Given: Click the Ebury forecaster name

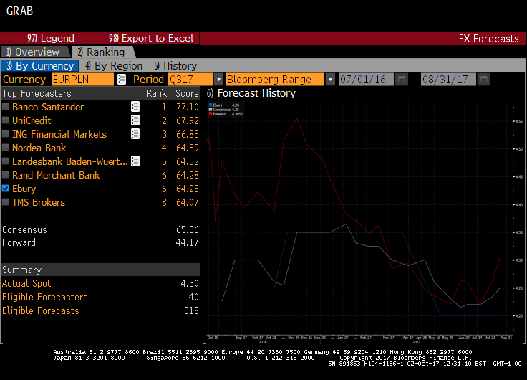Looking at the screenshot, I should click(24, 189).
